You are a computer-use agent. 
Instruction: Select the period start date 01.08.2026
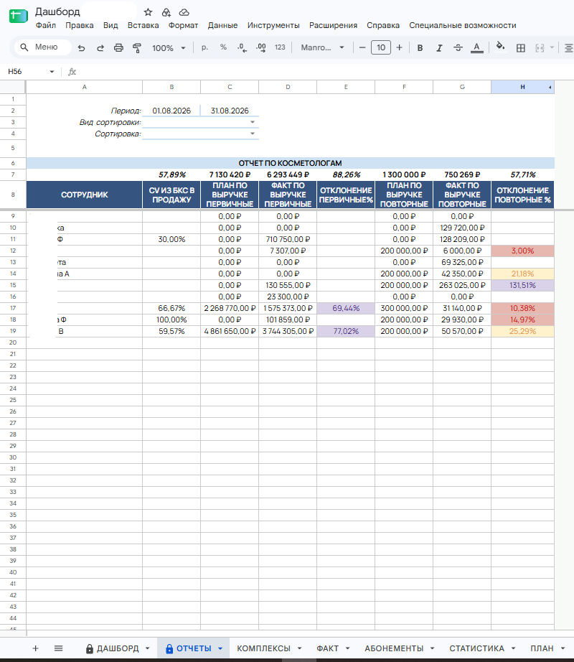171,111
